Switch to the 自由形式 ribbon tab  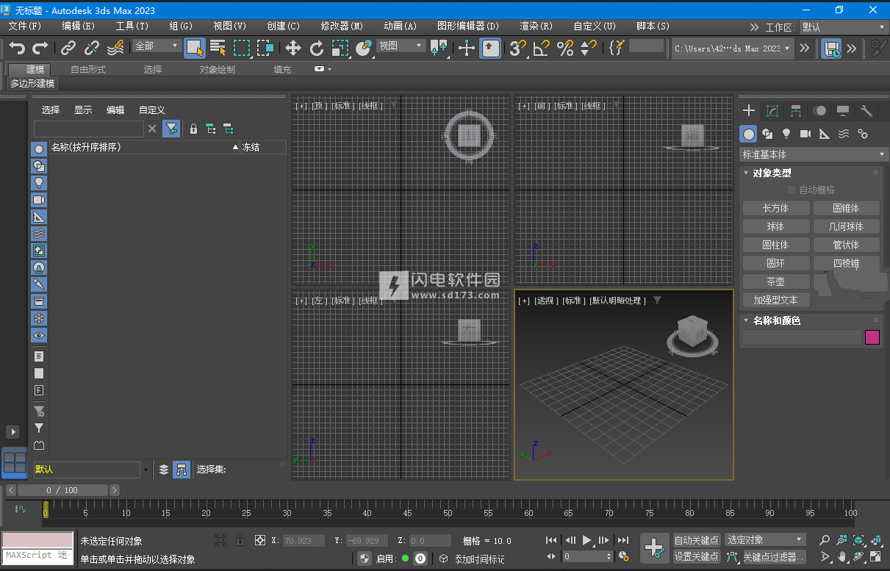coord(88,70)
